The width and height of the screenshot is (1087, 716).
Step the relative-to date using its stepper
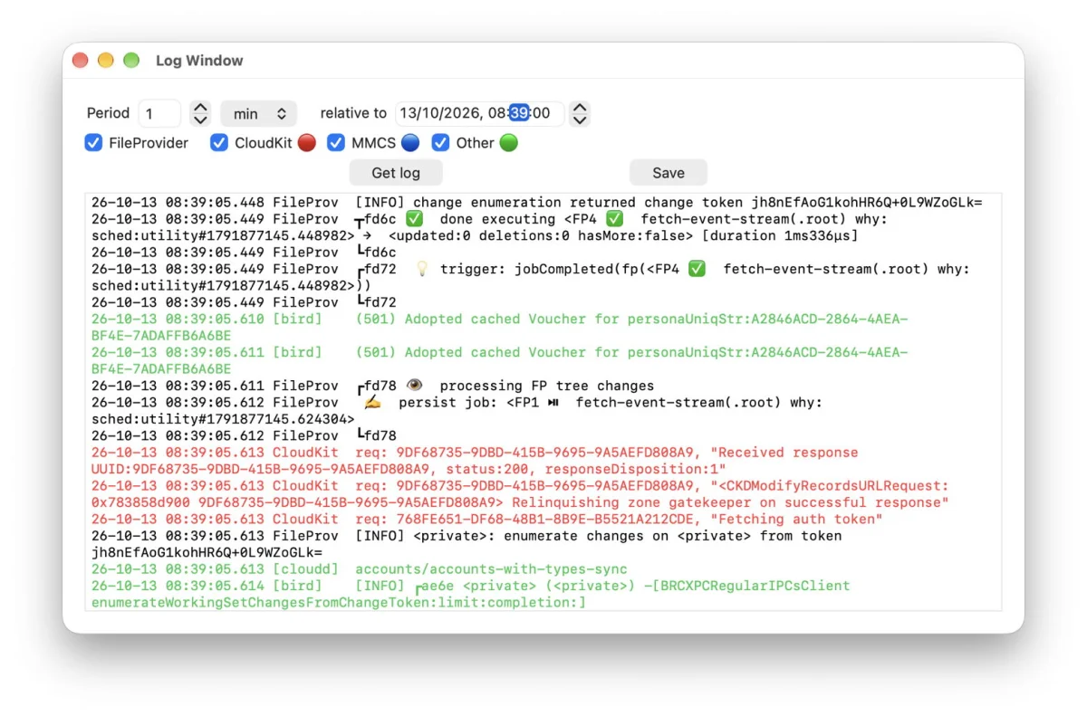(580, 113)
